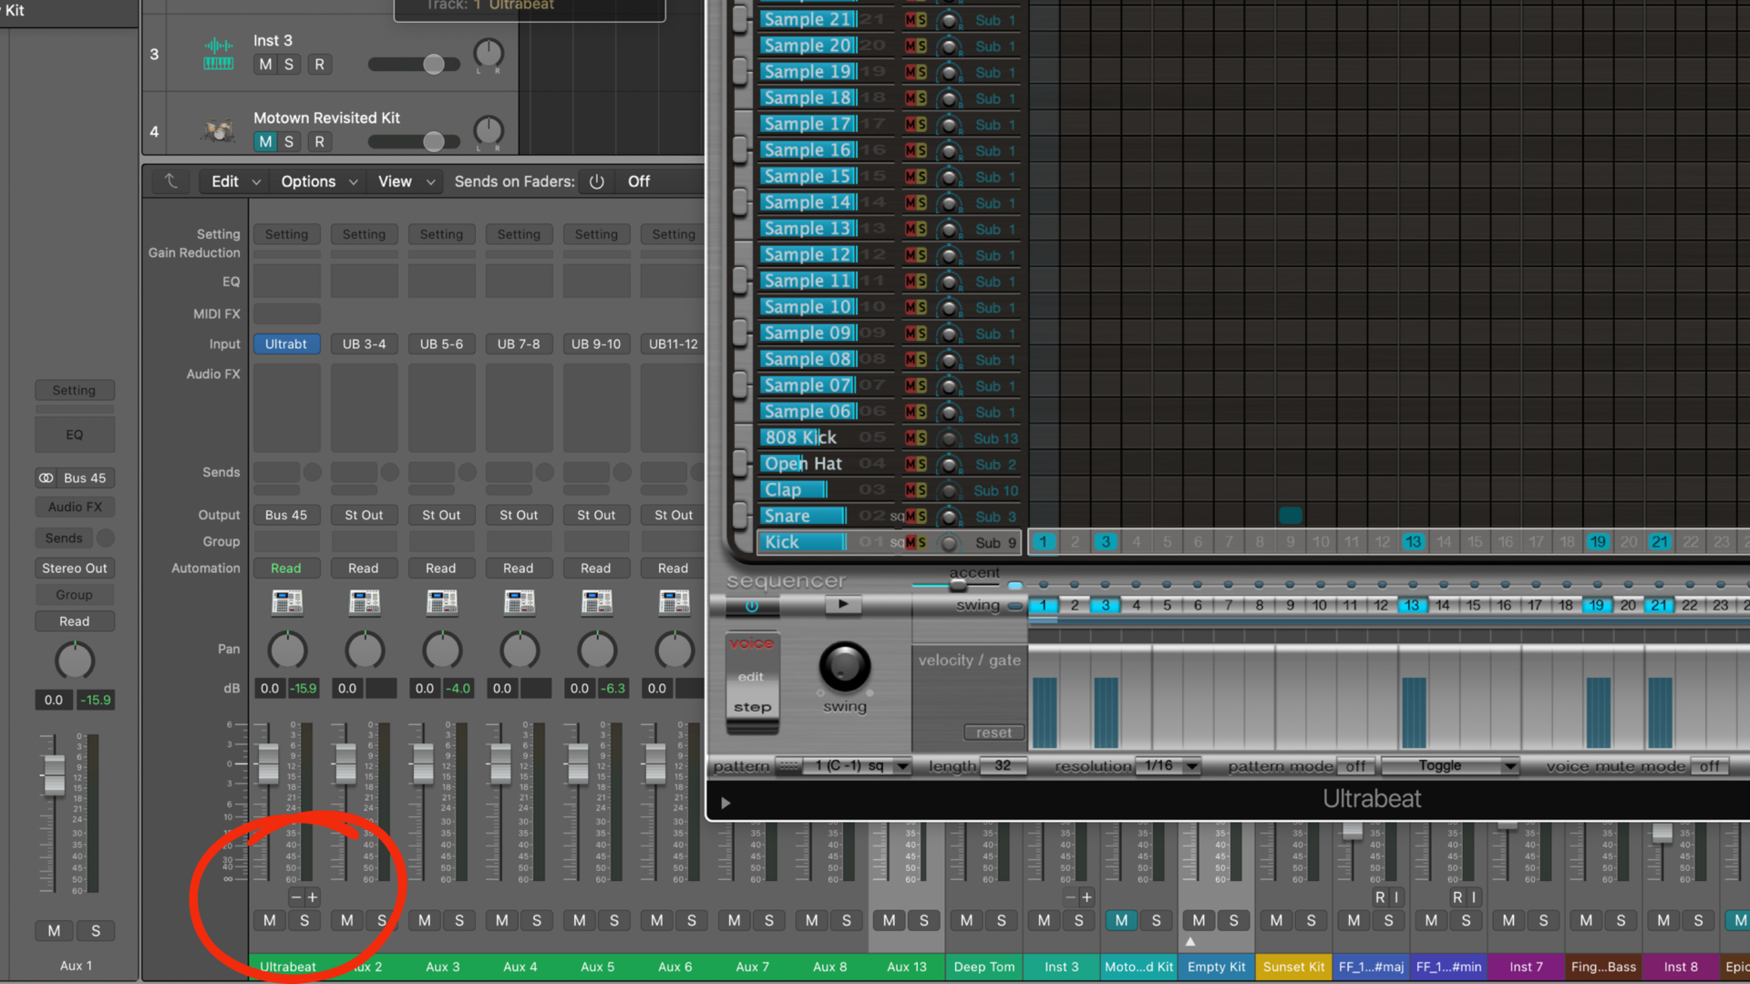Open the resolution dropdown set to 1/16
Viewport: 1750px width, 984px height.
(1169, 766)
